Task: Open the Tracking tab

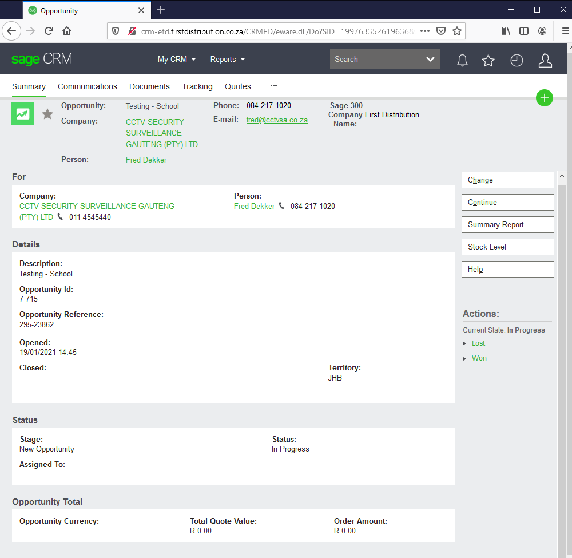Action: (x=197, y=86)
